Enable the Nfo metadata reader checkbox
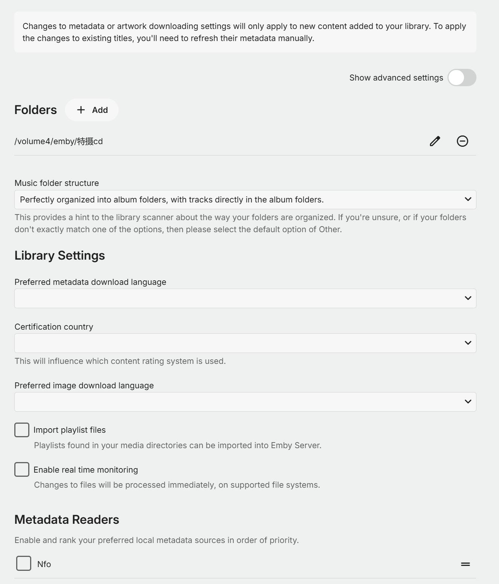 point(24,564)
